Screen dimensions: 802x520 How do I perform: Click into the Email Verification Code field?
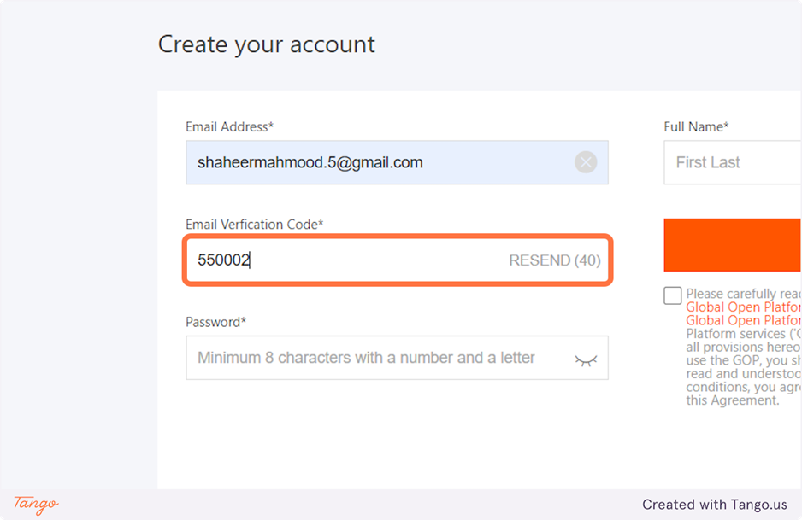[342, 260]
